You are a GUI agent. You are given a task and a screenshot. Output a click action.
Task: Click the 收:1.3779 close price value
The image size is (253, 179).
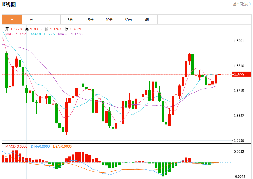coord(73,29)
